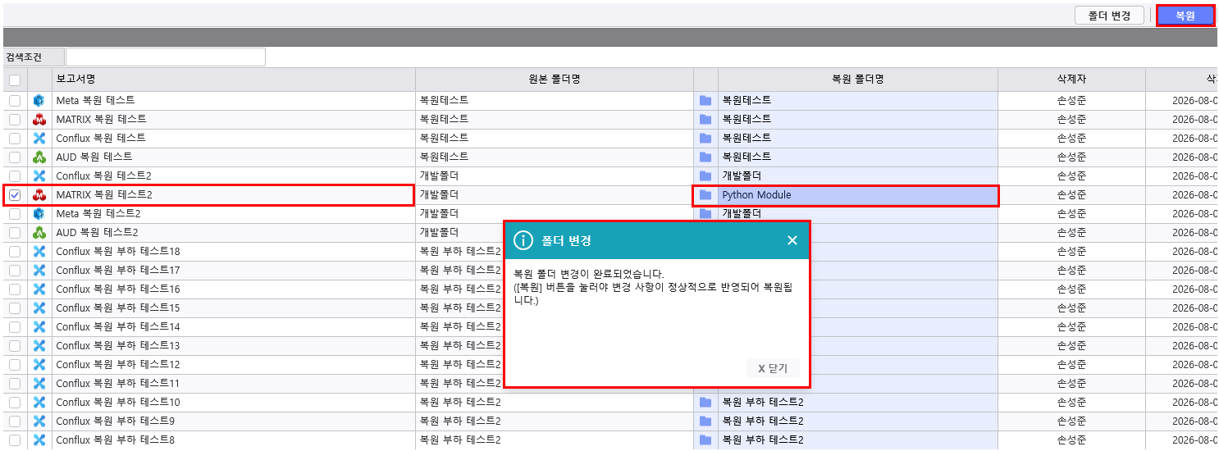This screenshot has height=451, width=1219.
Task: Open folder picker icon in AUD 복원 테스트 row
Action: tap(705, 157)
